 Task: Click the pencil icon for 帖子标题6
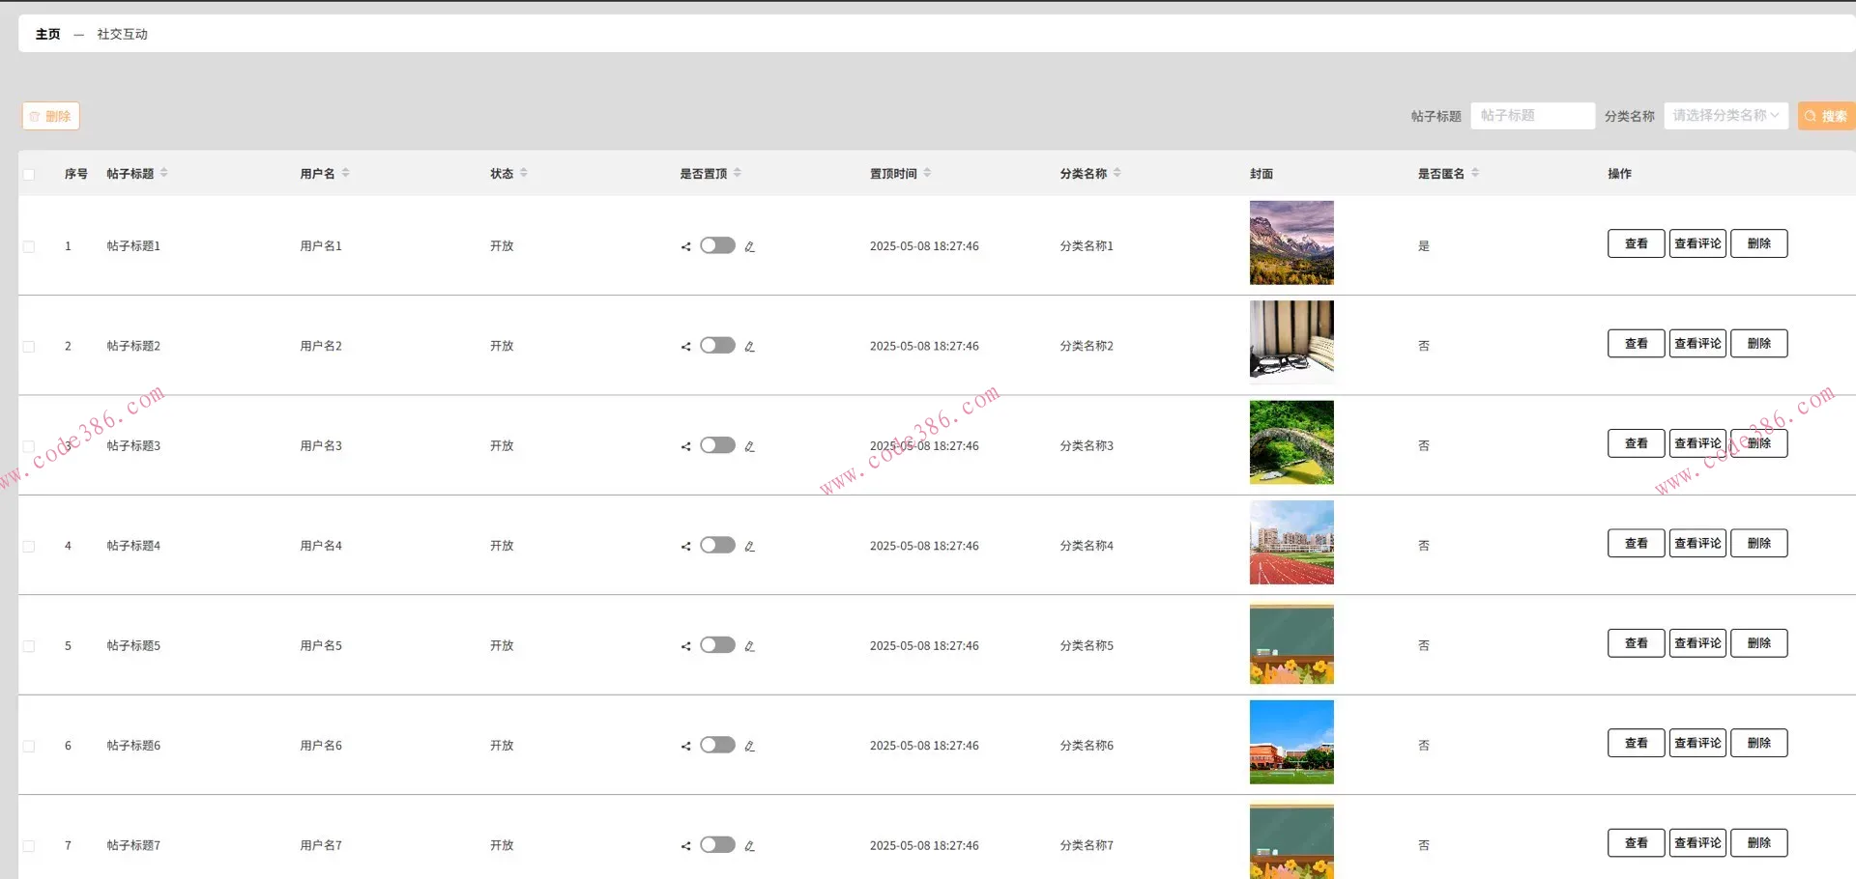[749, 747]
